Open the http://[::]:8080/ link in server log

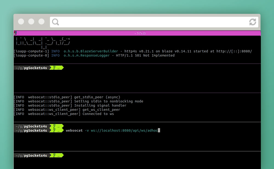coord(234,51)
